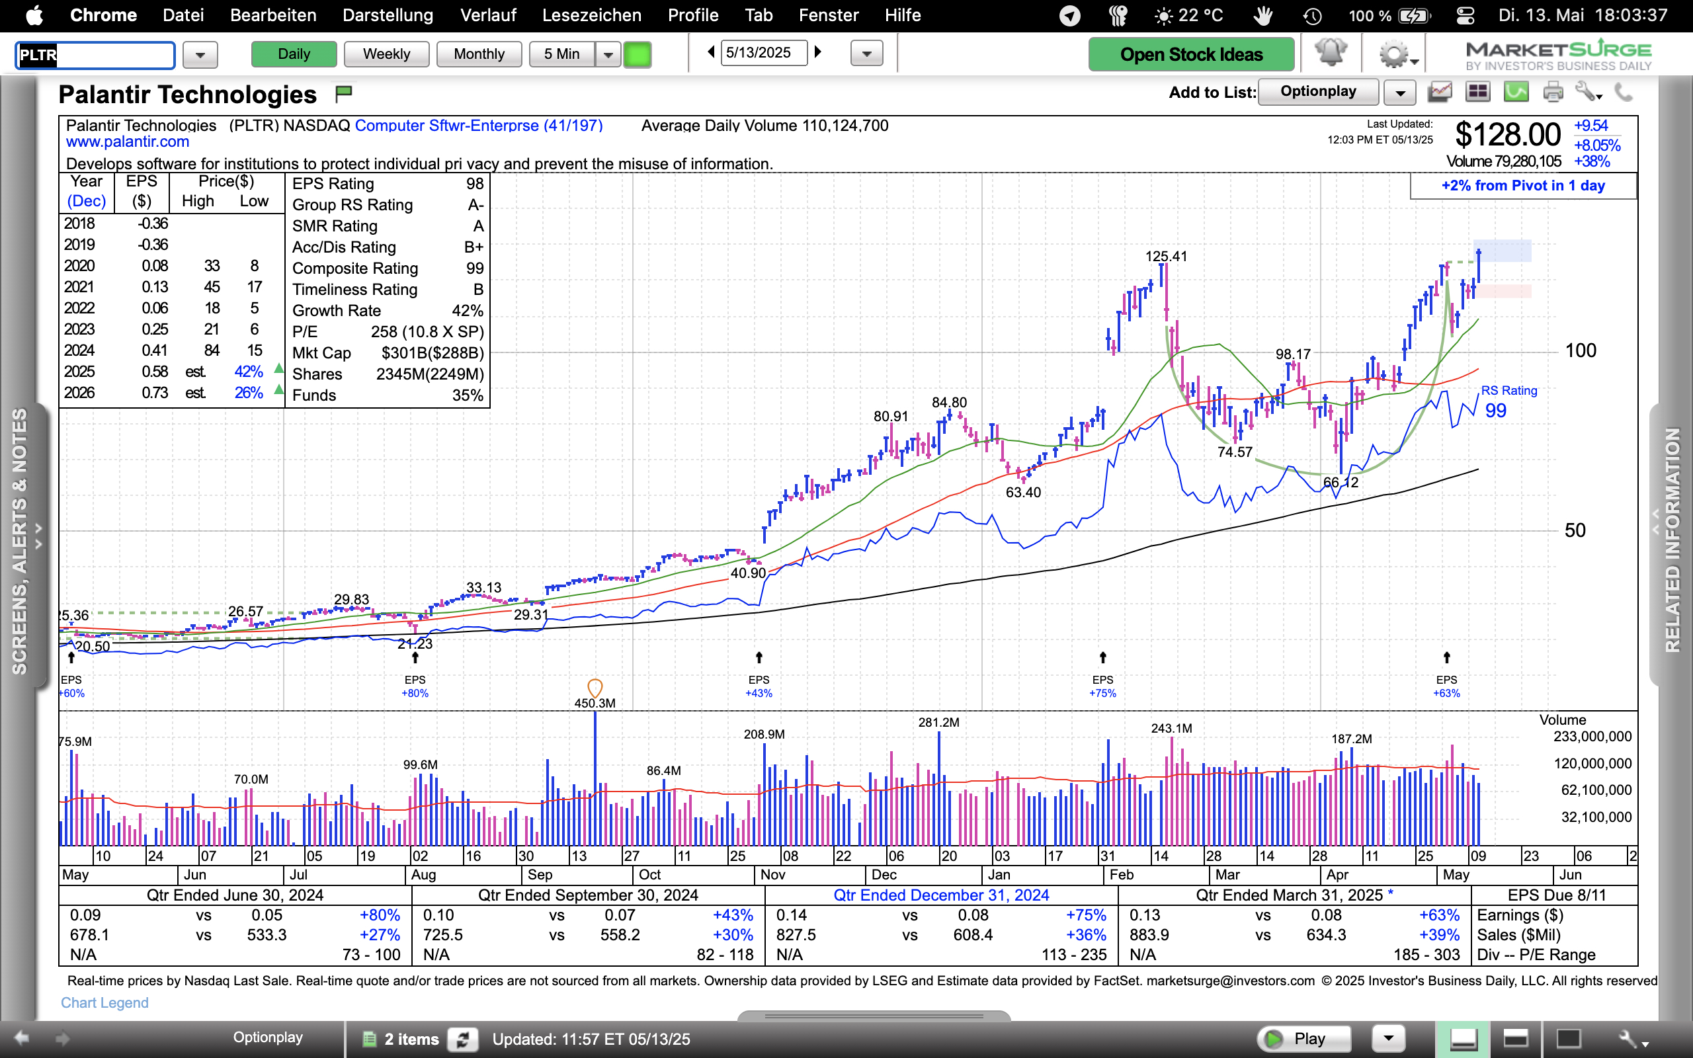Image resolution: width=1693 pixels, height=1058 pixels.
Task: Click the PLTR symbol input field
Action: (x=95, y=55)
